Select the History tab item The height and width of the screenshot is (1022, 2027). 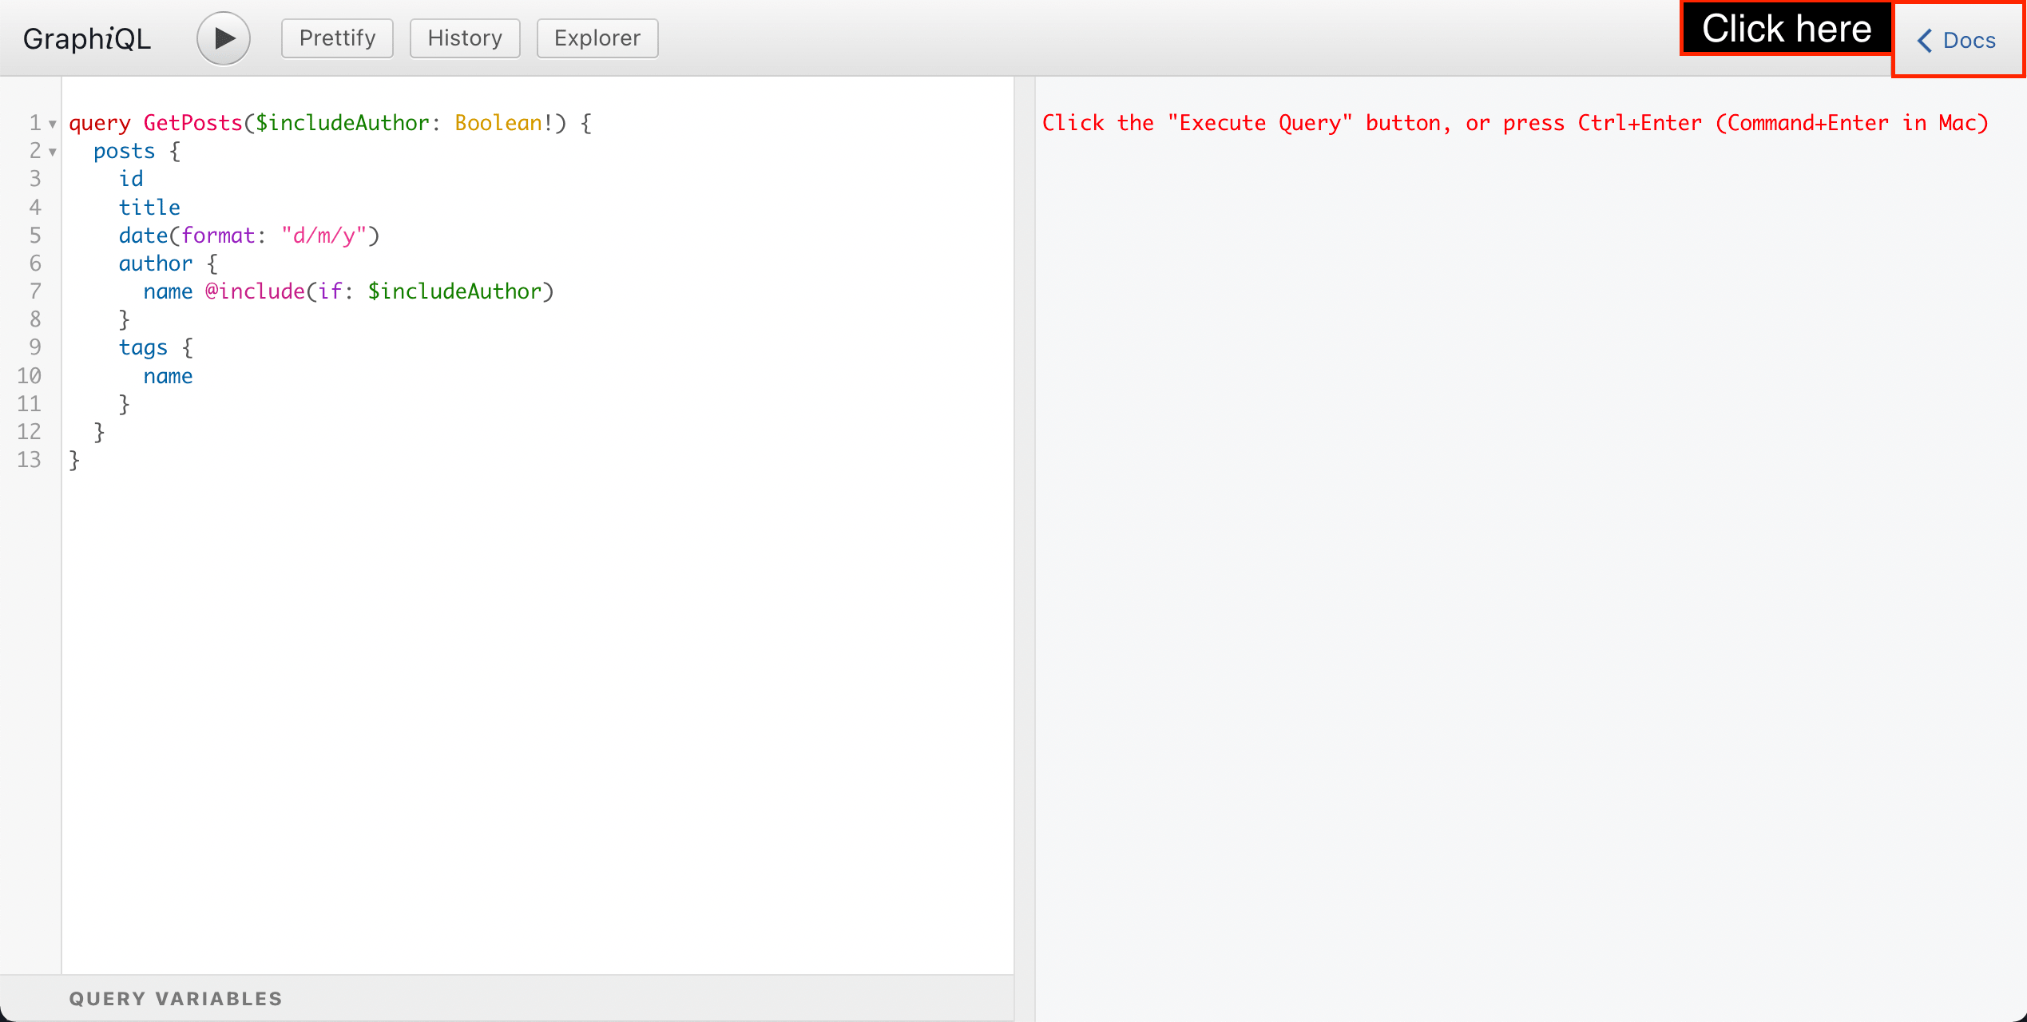coord(464,38)
